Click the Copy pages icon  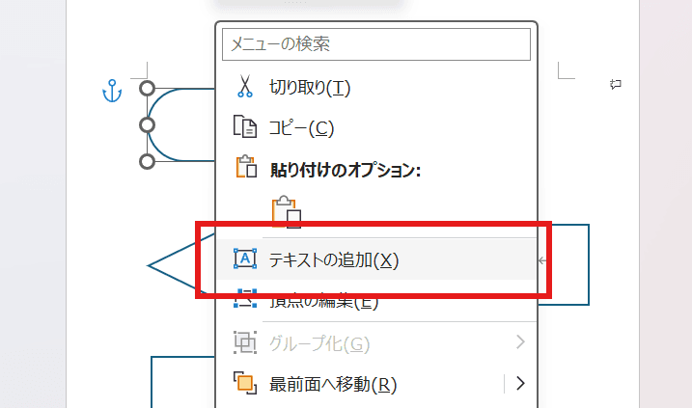(244, 126)
